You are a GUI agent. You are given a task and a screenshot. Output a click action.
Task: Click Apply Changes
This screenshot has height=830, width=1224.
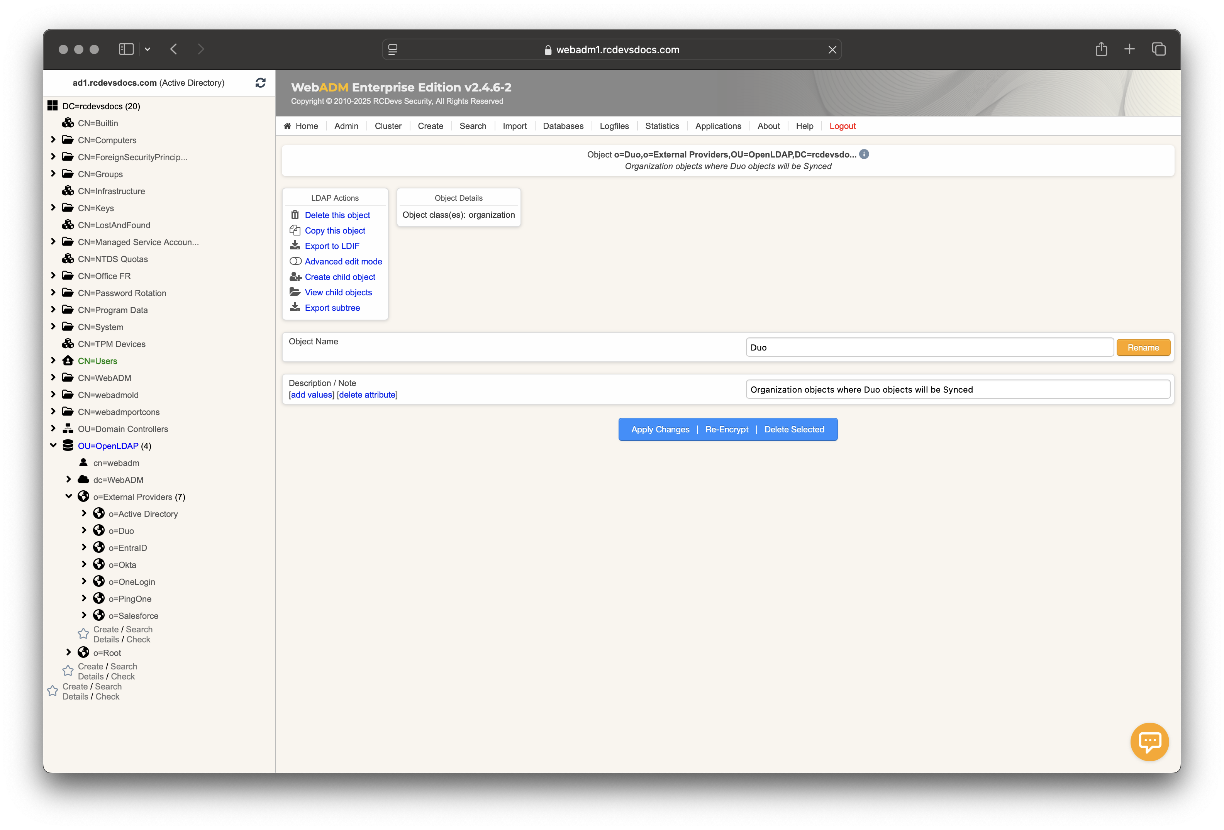(660, 429)
